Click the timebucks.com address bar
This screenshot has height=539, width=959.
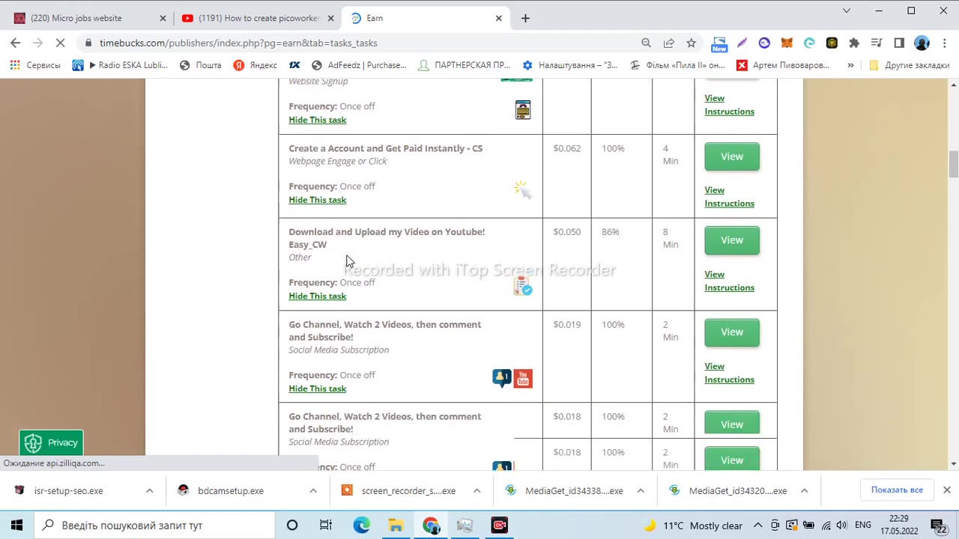click(x=360, y=43)
